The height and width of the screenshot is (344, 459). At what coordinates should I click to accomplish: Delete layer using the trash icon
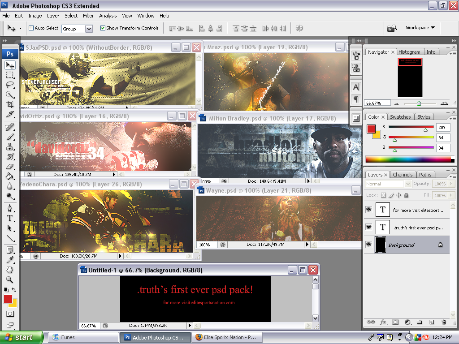pos(444,322)
